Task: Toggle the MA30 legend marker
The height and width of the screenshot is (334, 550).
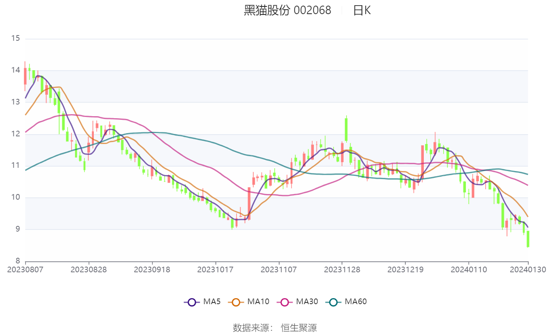Action: 285,302
